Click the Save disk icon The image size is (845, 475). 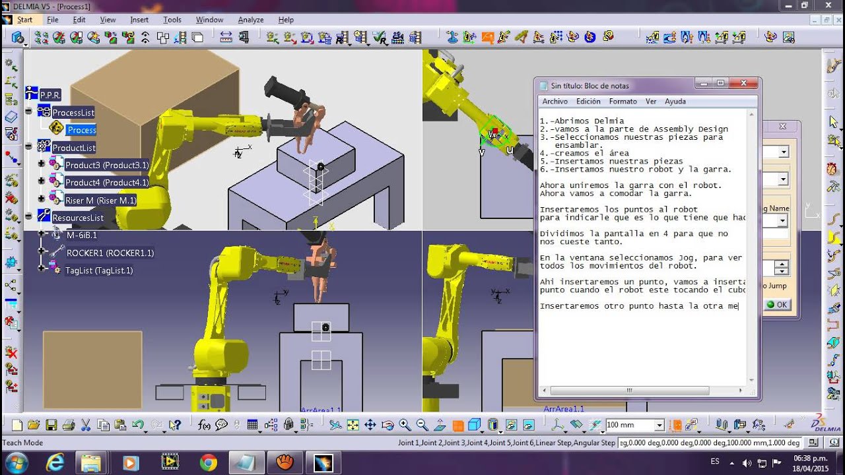coord(51,425)
